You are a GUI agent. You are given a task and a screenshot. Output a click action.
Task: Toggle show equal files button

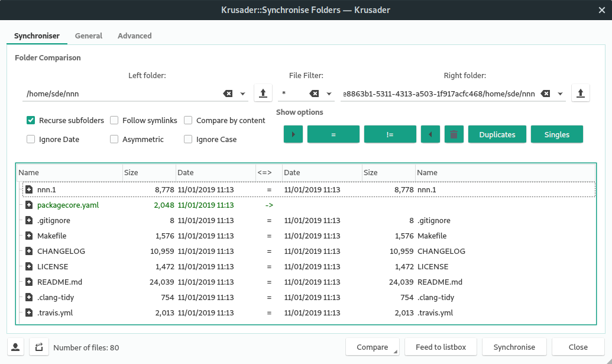pyautogui.click(x=333, y=134)
